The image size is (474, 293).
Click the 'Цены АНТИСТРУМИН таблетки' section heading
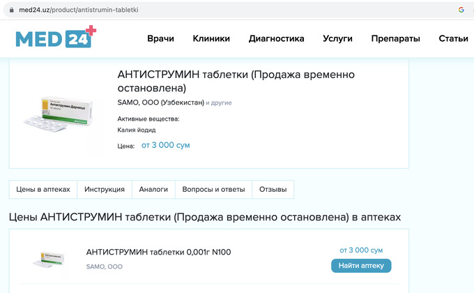point(205,217)
